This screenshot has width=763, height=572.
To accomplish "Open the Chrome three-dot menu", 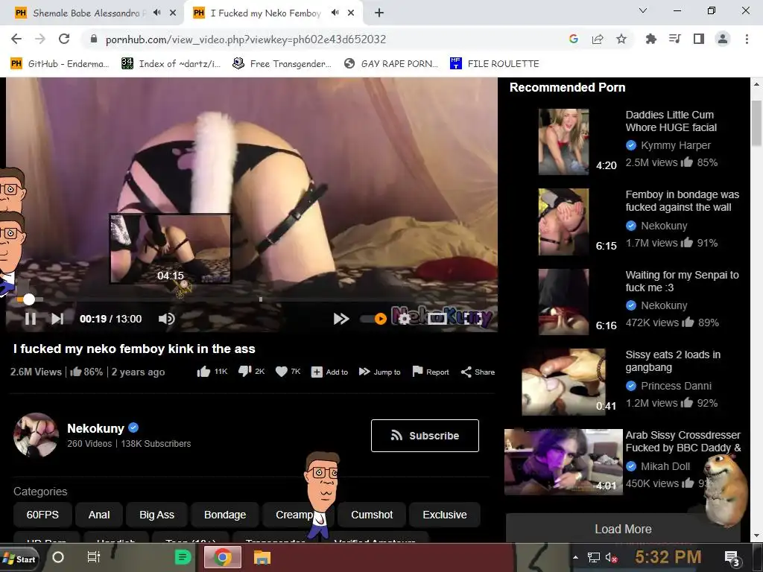I will click(x=747, y=39).
